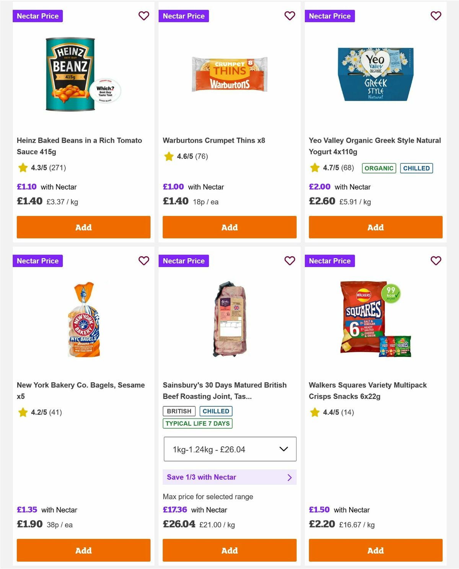Toggle the favorite heart on Warburtons Crumpet Thins
The width and height of the screenshot is (459, 569).
[x=290, y=16]
